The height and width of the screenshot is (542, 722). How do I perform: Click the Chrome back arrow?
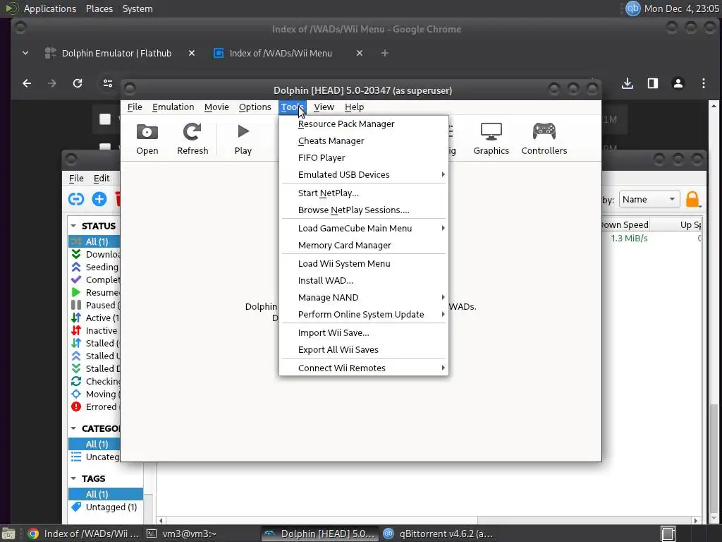[27, 83]
